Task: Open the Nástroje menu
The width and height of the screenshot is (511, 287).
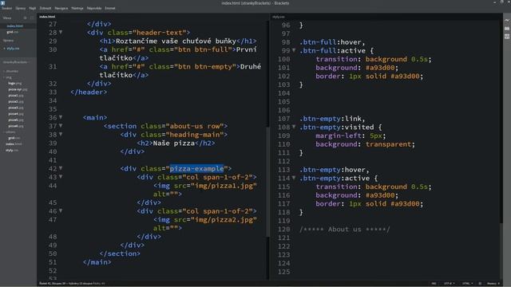Action: [x=77, y=8]
